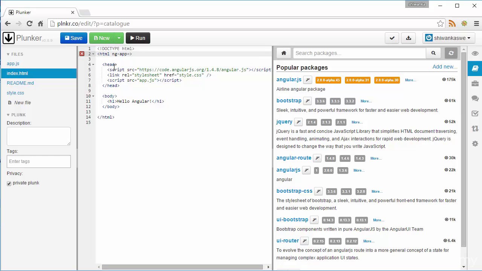Select angular-route version 1.4.8
The width and height of the screenshot is (482, 271).
[x=330, y=158]
